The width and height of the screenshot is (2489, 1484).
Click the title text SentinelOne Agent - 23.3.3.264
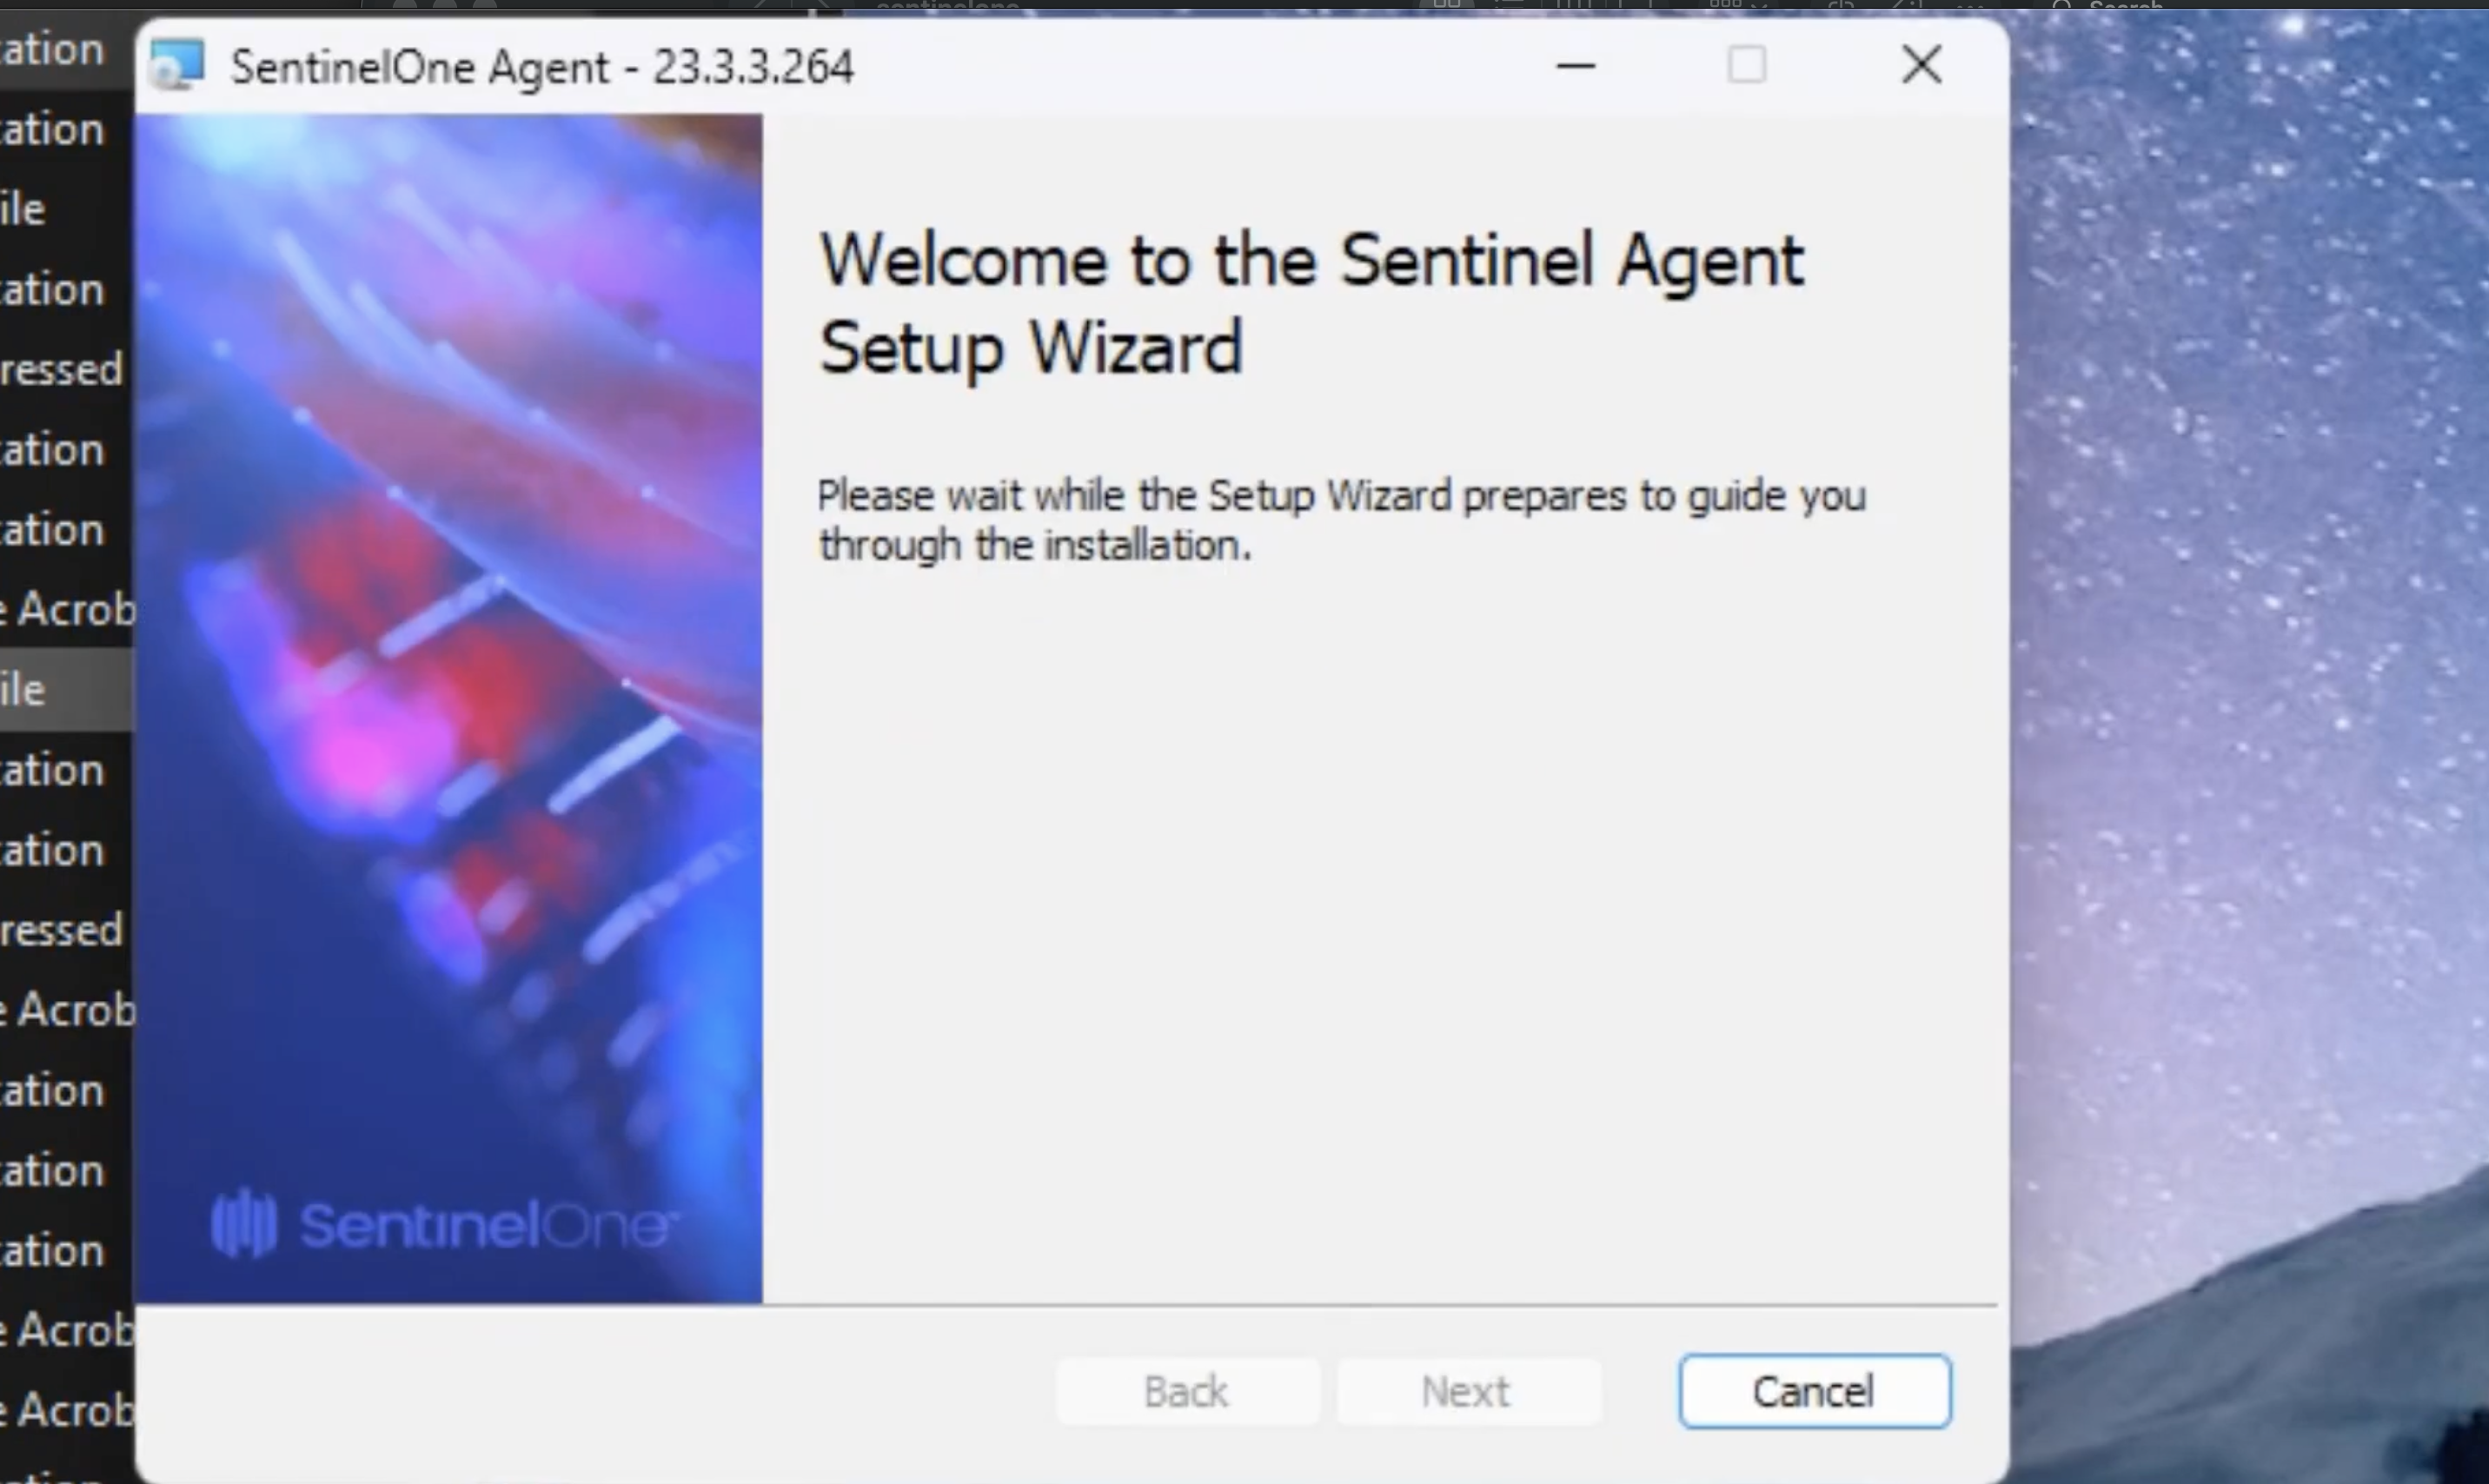[x=542, y=68]
